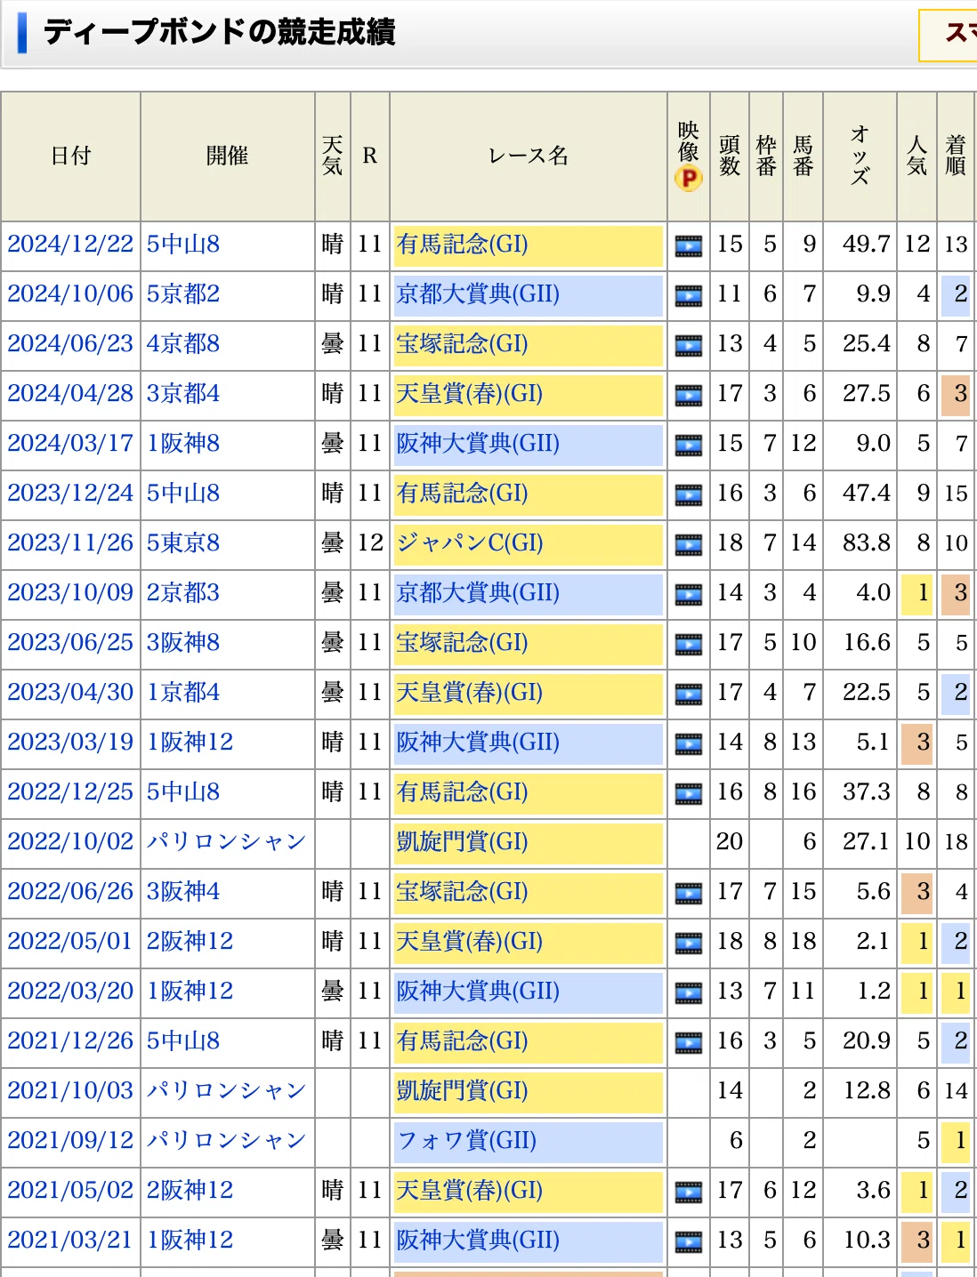Click the 天気 column header

click(x=333, y=157)
